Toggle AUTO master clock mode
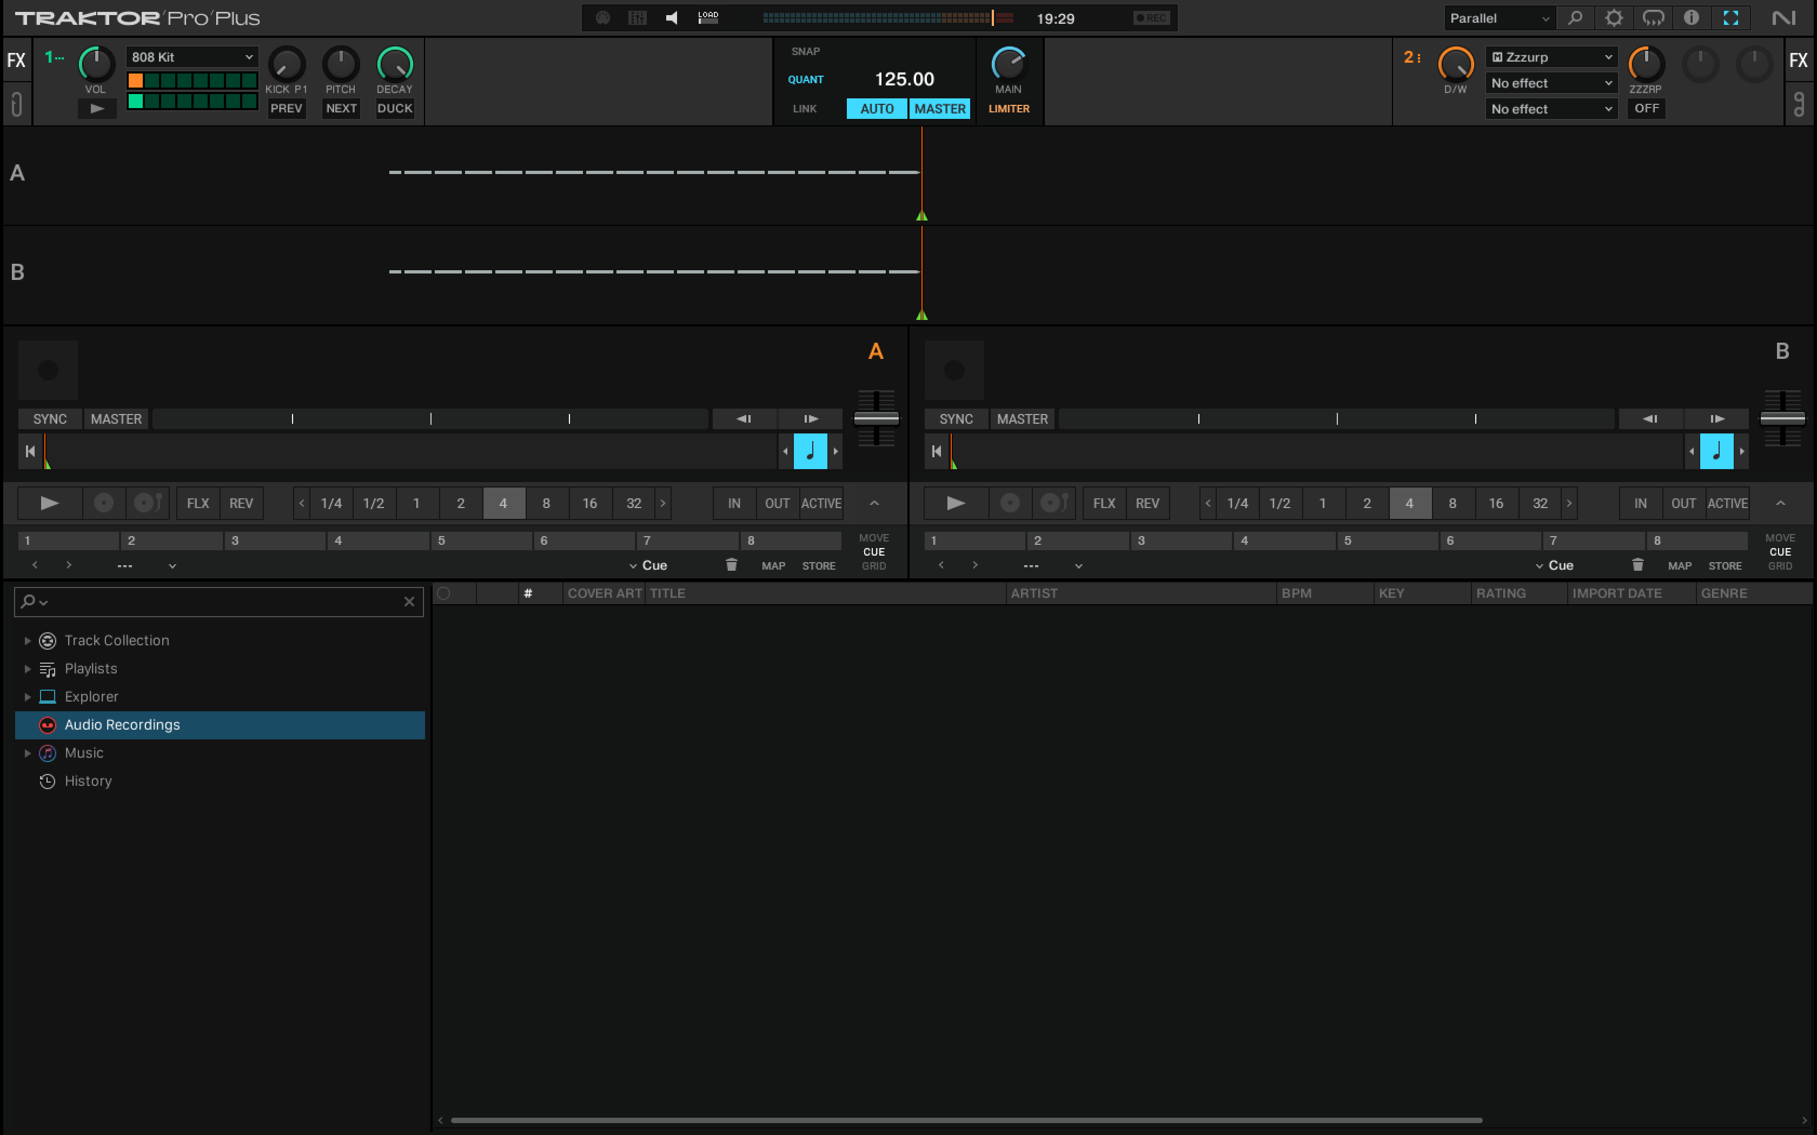This screenshot has height=1135, width=1817. pyautogui.click(x=876, y=109)
